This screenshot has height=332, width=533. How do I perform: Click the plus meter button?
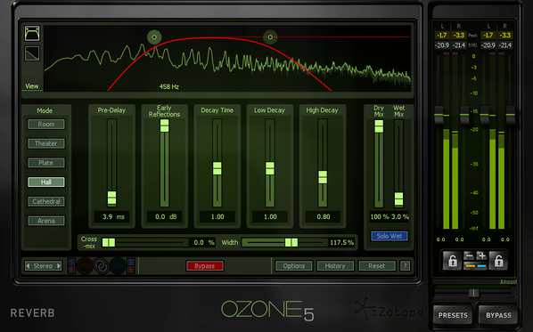click(x=481, y=255)
